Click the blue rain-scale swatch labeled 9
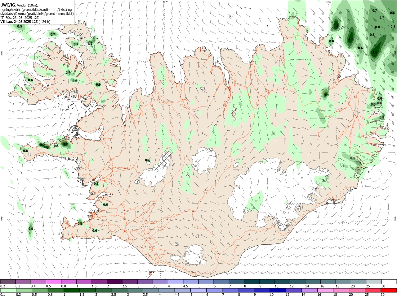The width and height of the screenshot is (397, 297). click(x=261, y=290)
